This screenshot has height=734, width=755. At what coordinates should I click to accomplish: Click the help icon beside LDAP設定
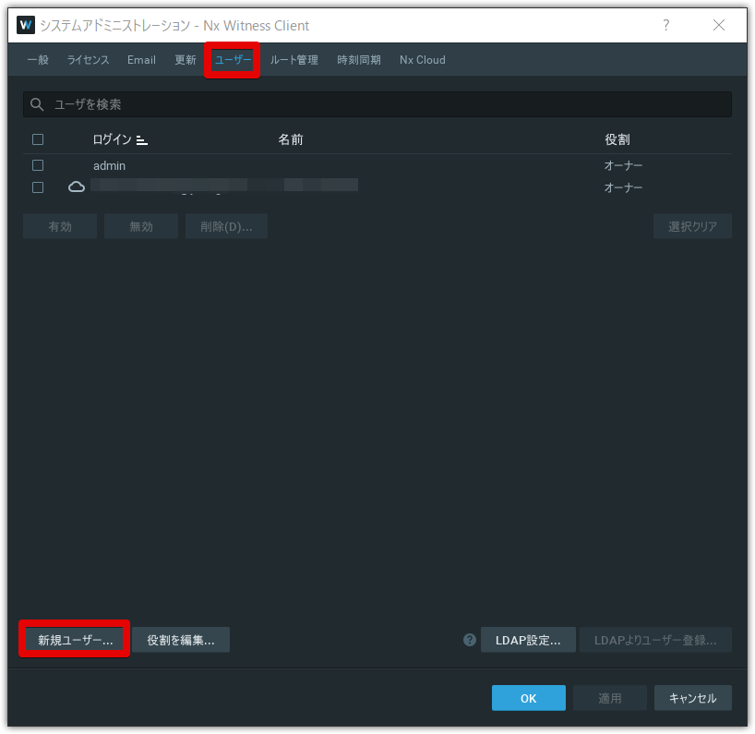[x=470, y=640]
